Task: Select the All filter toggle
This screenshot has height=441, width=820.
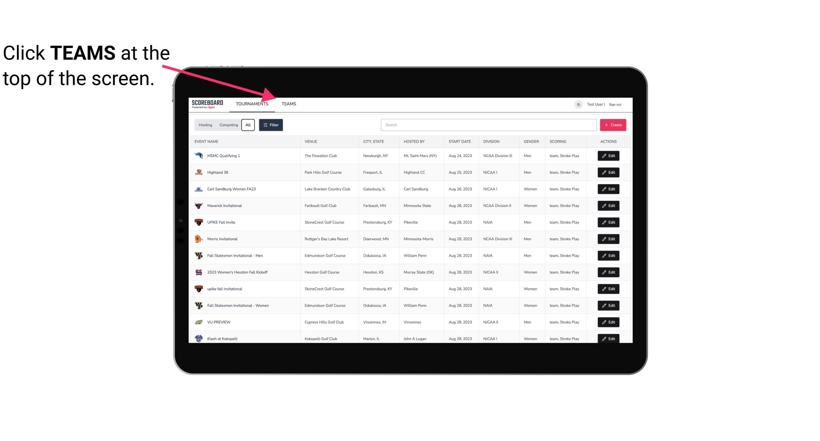Action: [248, 125]
